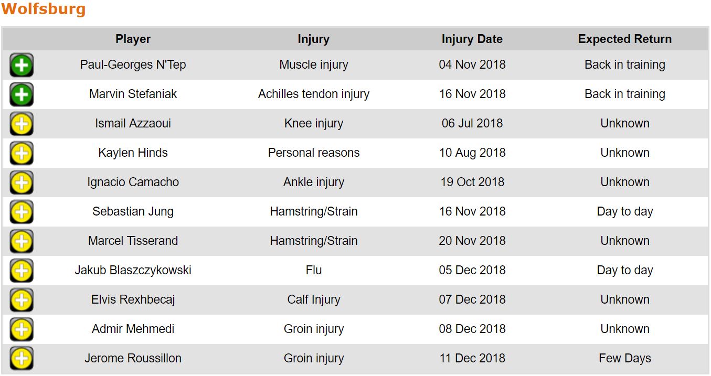Image resolution: width=711 pixels, height=376 pixels.
Task: Click yellow plus icon beside Ismail Azzaoui
Action: (22, 124)
